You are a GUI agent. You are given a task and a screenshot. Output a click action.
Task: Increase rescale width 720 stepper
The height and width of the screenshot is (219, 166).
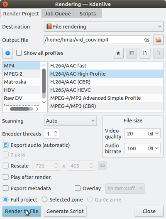click(56, 164)
